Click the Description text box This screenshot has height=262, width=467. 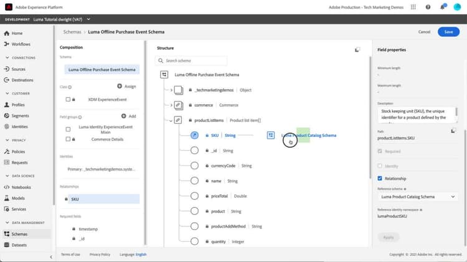(x=417, y=115)
